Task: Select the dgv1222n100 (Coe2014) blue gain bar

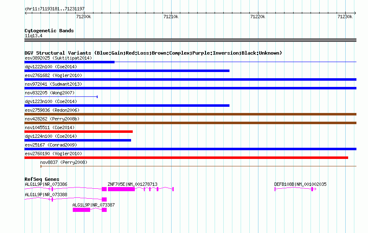Action: click(x=127, y=71)
